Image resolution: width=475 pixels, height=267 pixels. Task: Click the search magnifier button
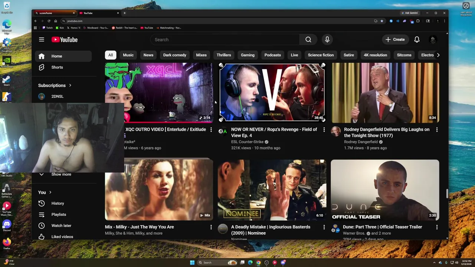tap(308, 40)
